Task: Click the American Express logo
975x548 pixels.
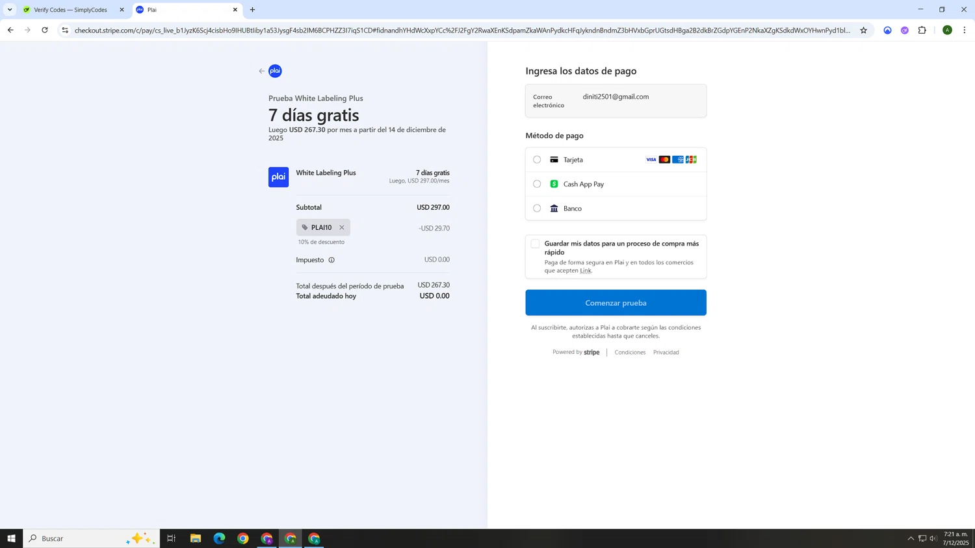Action: click(x=678, y=160)
